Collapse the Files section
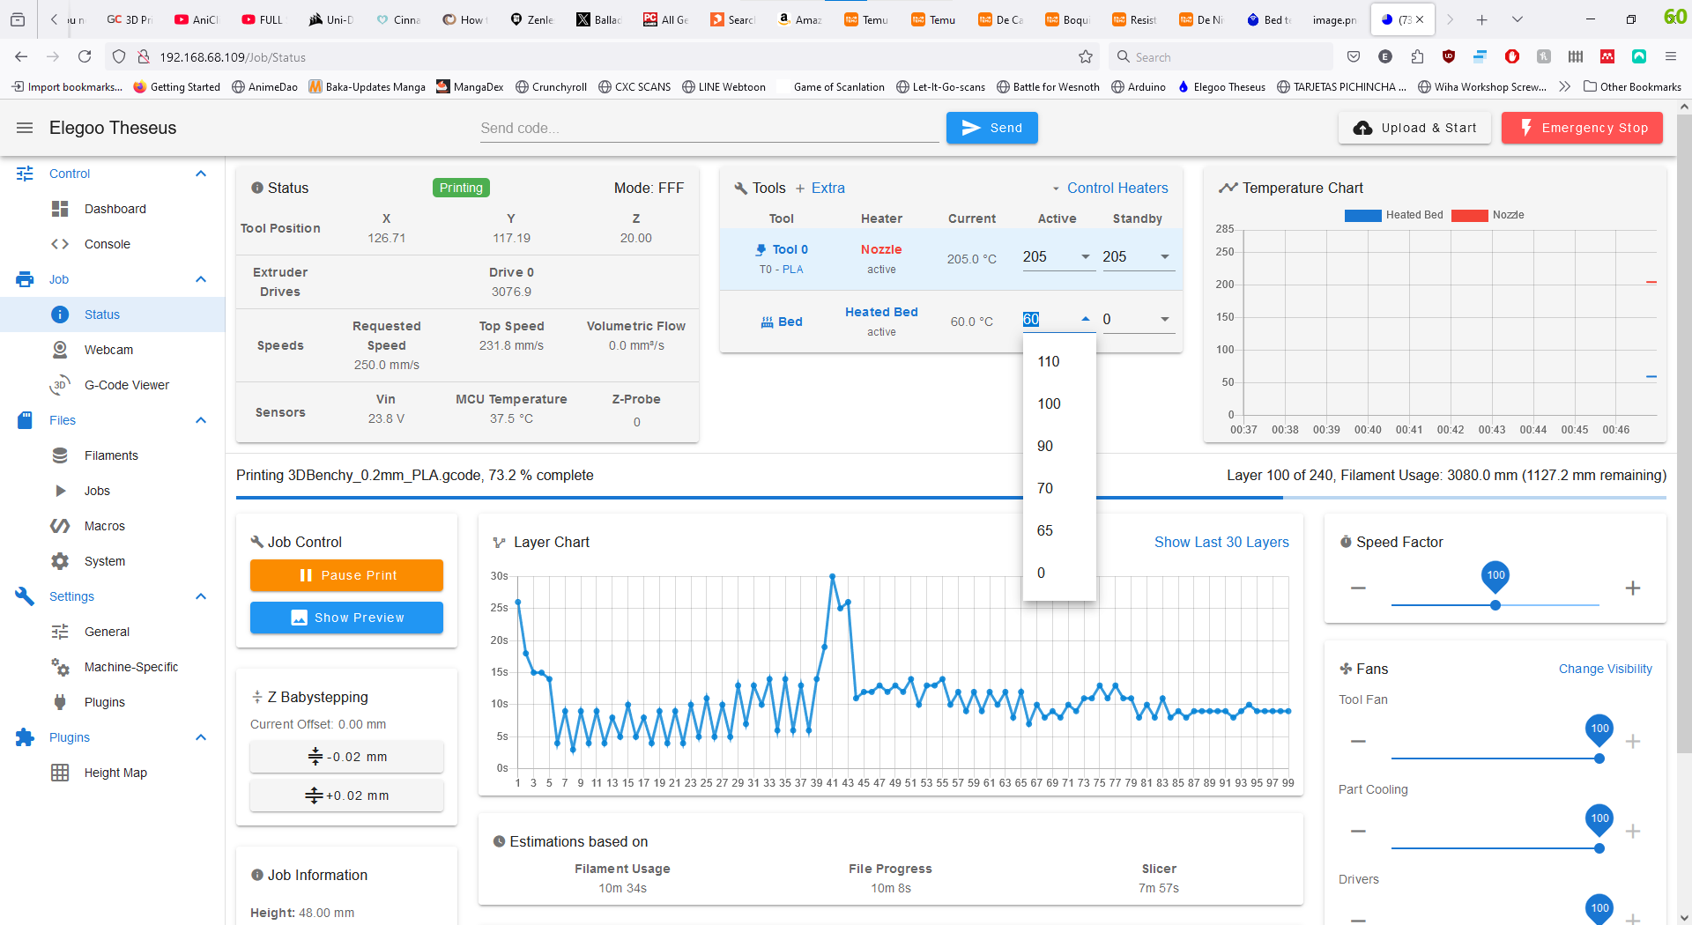 pyautogui.click(x=201, y=420)
